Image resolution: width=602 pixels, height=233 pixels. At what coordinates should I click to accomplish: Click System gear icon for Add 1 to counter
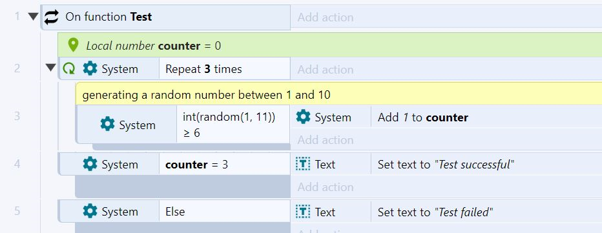point(303,117)
